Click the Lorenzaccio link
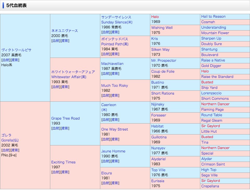The image size is (250, 190). pyautogui.click(x=211, y=93)
